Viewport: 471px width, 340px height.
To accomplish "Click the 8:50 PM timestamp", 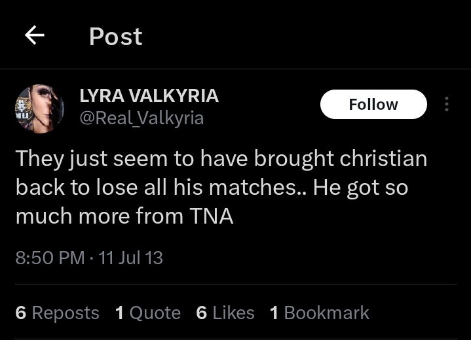I will tap(50, 258).
